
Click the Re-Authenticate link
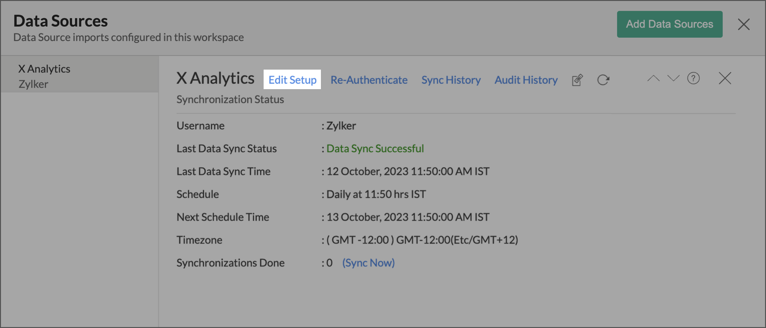[369, 80]
